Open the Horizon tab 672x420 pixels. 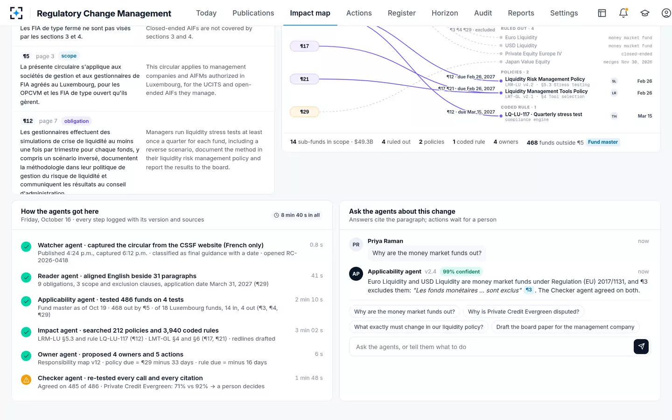tap(445, 13)
